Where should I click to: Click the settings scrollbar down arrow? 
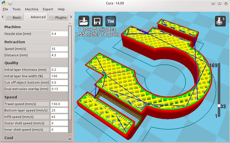coord(70,138)
